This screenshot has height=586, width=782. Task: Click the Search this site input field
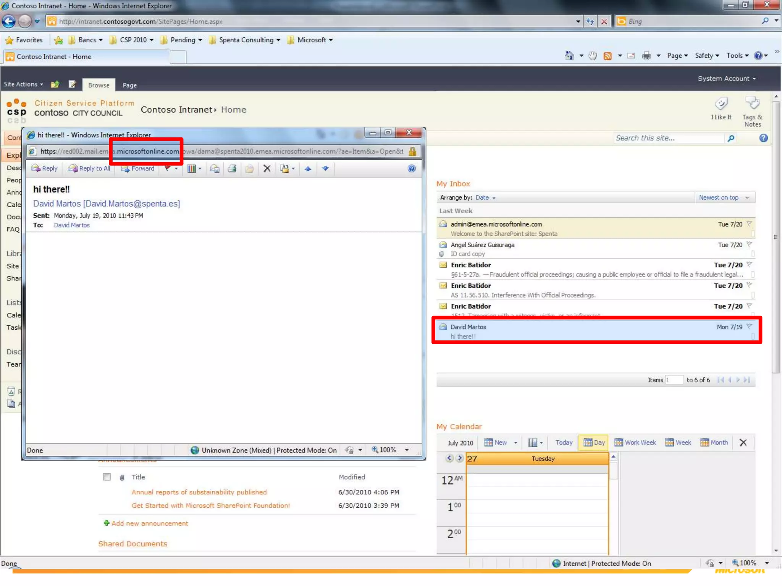point(668,138)
